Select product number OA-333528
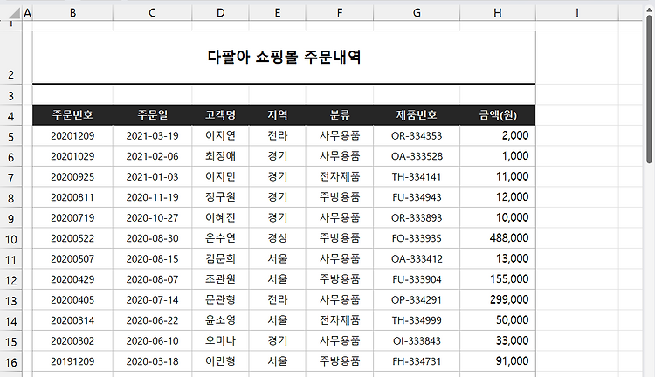This screenshot has height=377, width=655. point(417,156)
